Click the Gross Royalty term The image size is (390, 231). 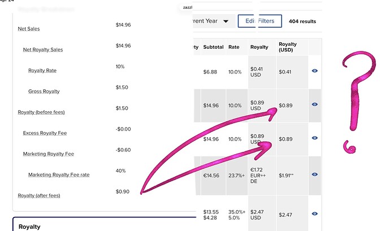(x=44, y=91)
